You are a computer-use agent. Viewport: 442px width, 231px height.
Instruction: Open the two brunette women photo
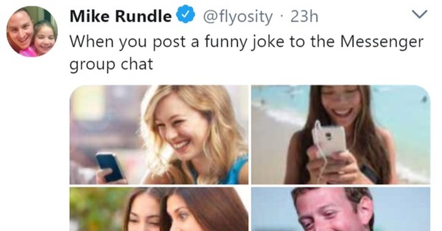coord(159,209)
